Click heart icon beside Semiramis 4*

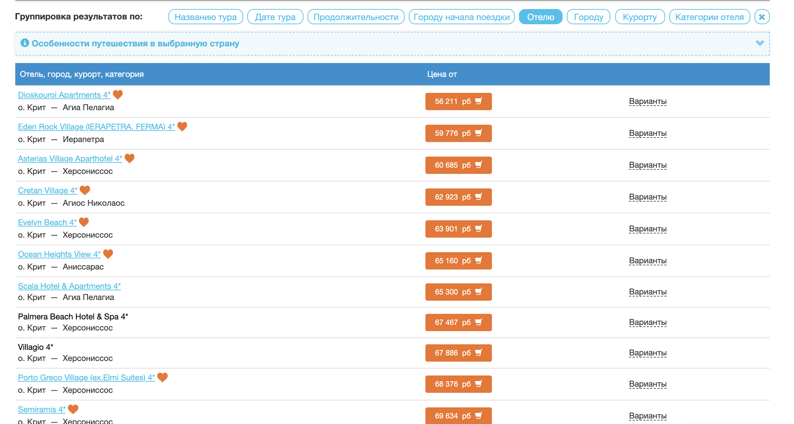[x=73, y=409]
